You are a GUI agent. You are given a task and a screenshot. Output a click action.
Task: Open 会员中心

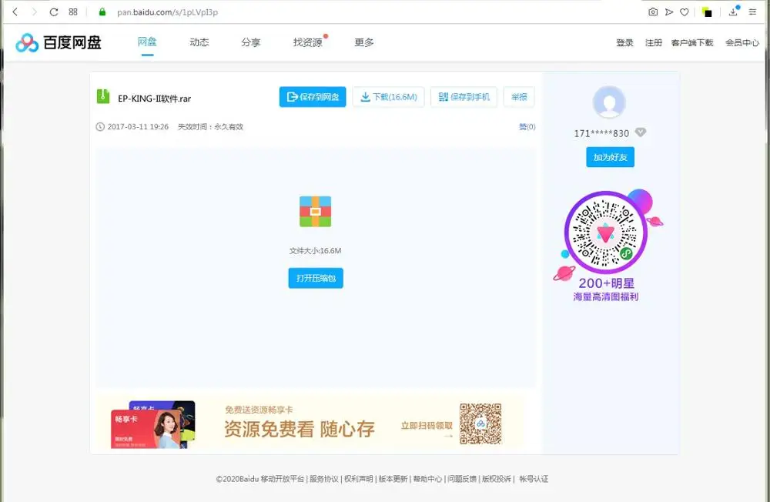[742, 43]
